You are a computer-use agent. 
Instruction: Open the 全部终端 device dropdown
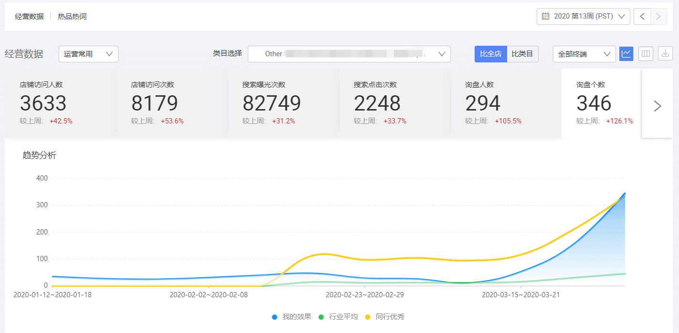[584, 54]
